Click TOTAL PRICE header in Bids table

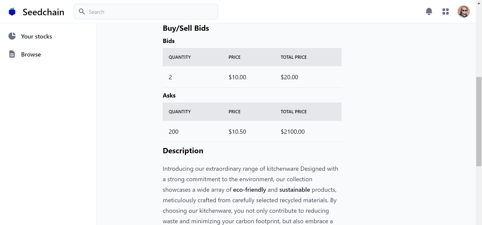click(293, 57)
